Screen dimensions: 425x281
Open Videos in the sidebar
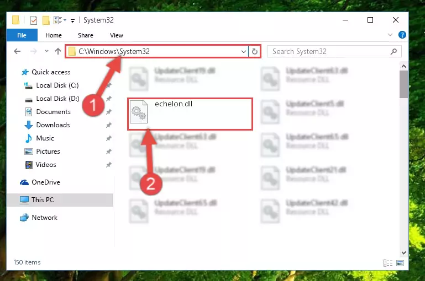46,165
